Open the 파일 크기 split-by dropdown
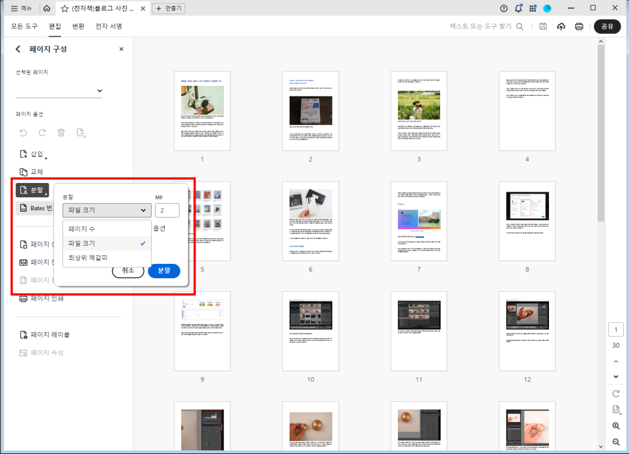This screenshot has height=454, width=629. click(107, 210)
